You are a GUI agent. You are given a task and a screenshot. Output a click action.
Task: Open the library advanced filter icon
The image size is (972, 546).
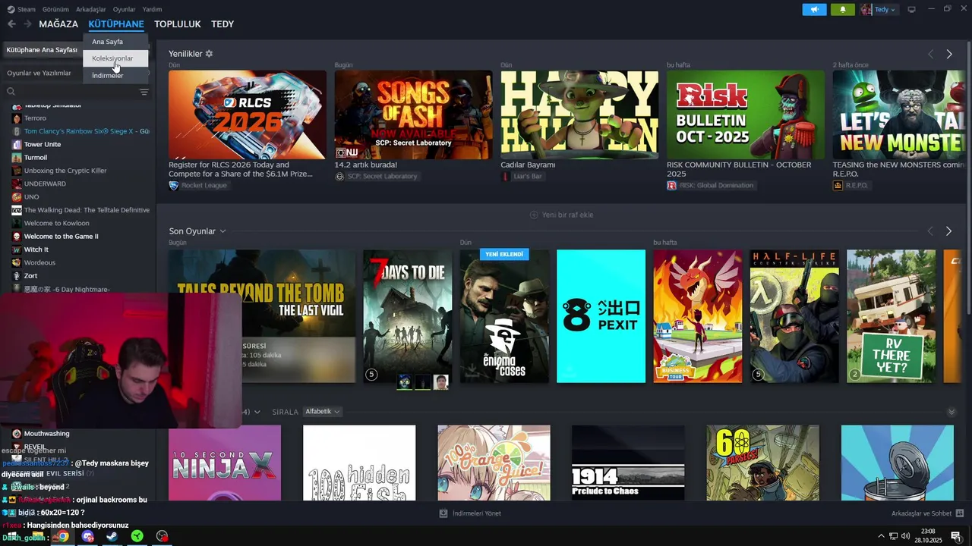pos(144,92)
